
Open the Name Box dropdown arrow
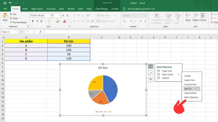click(x=17, y=32)
